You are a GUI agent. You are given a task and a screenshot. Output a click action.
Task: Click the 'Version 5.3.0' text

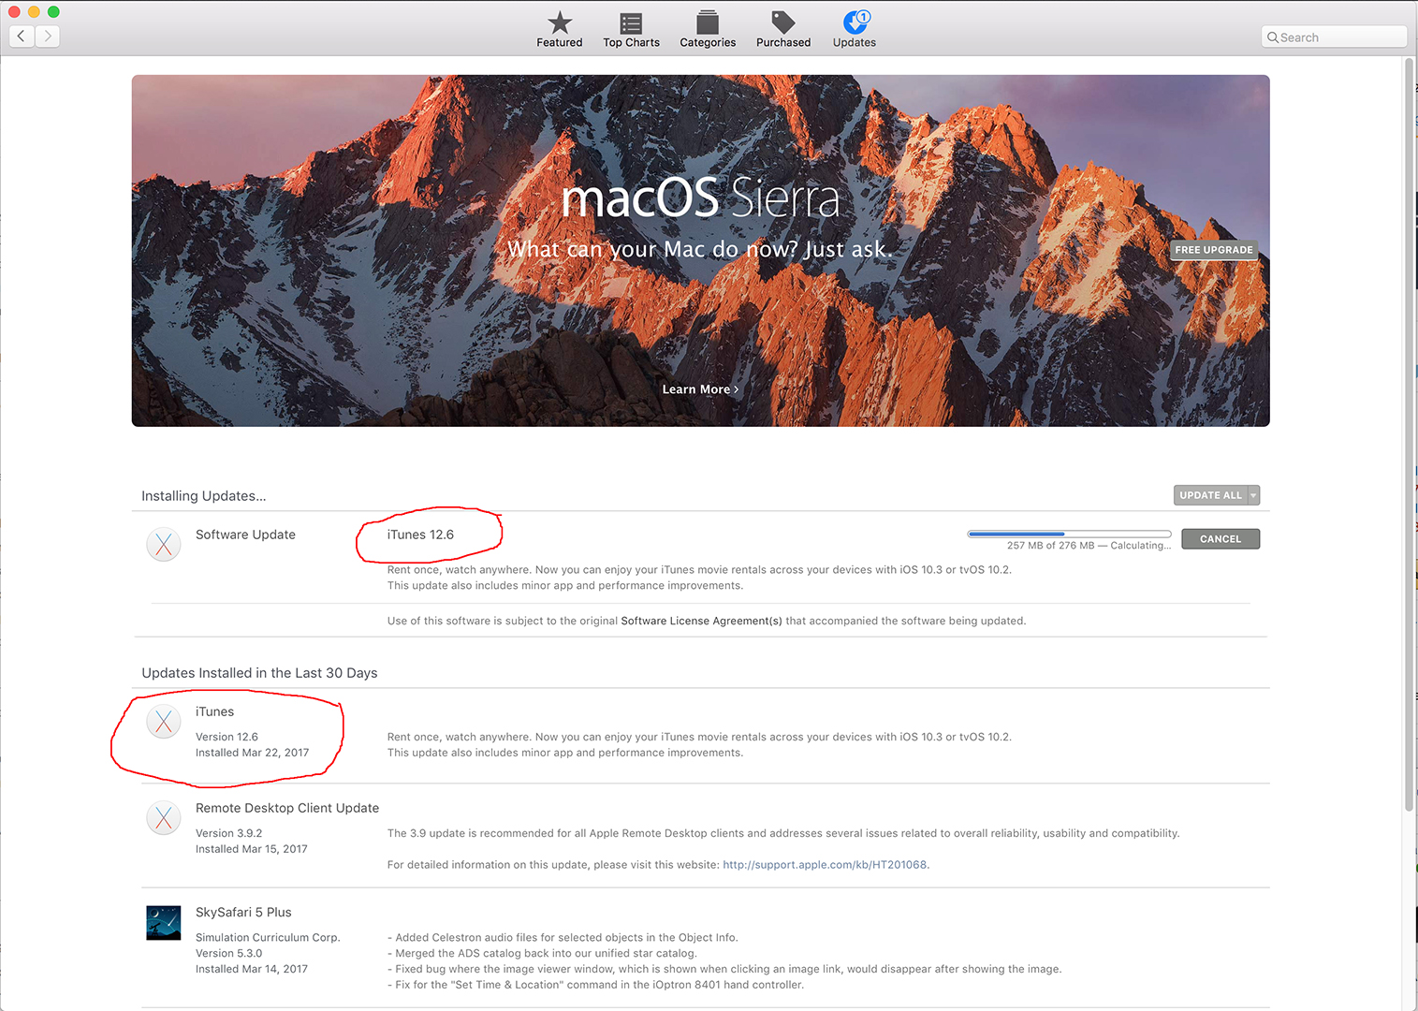coord(228,954)
